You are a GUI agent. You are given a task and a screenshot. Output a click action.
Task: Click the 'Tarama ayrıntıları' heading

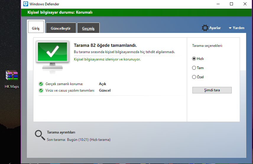61,132
